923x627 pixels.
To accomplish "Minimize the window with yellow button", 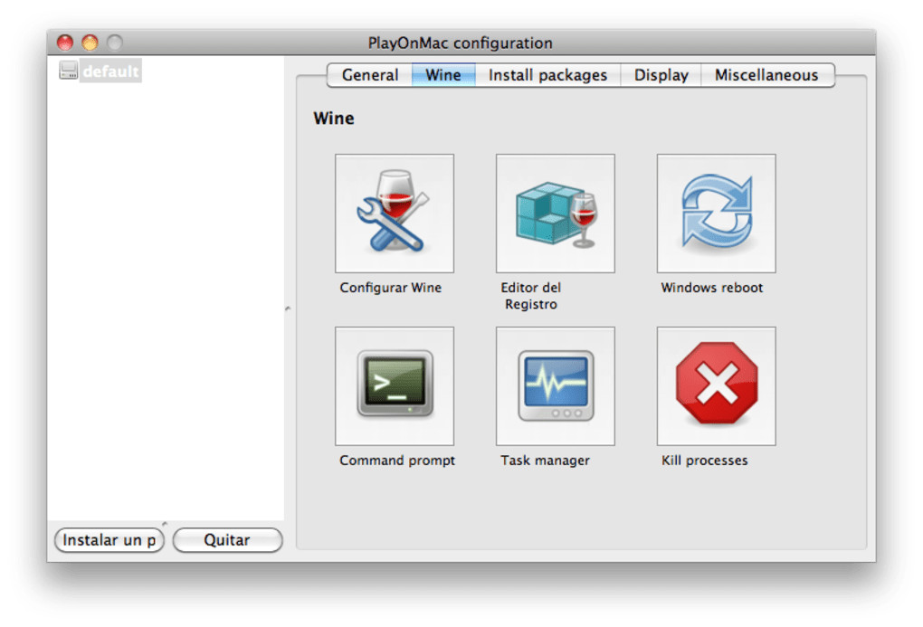I will (x=90, y=43).
